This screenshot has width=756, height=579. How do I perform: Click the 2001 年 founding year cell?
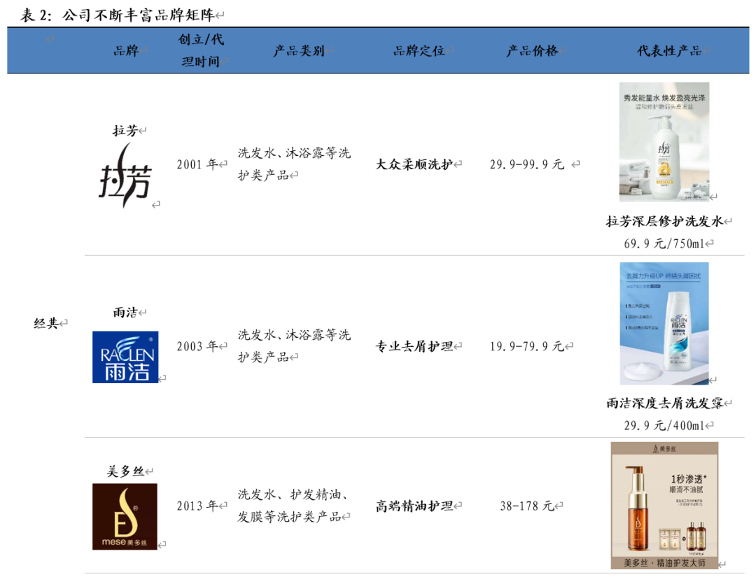[197, 165]
